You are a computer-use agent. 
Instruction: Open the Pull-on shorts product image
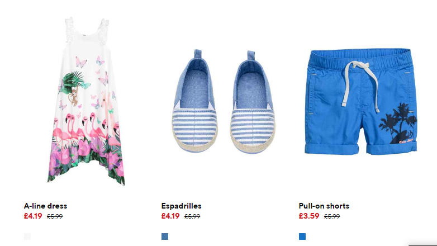click(361, 102)
